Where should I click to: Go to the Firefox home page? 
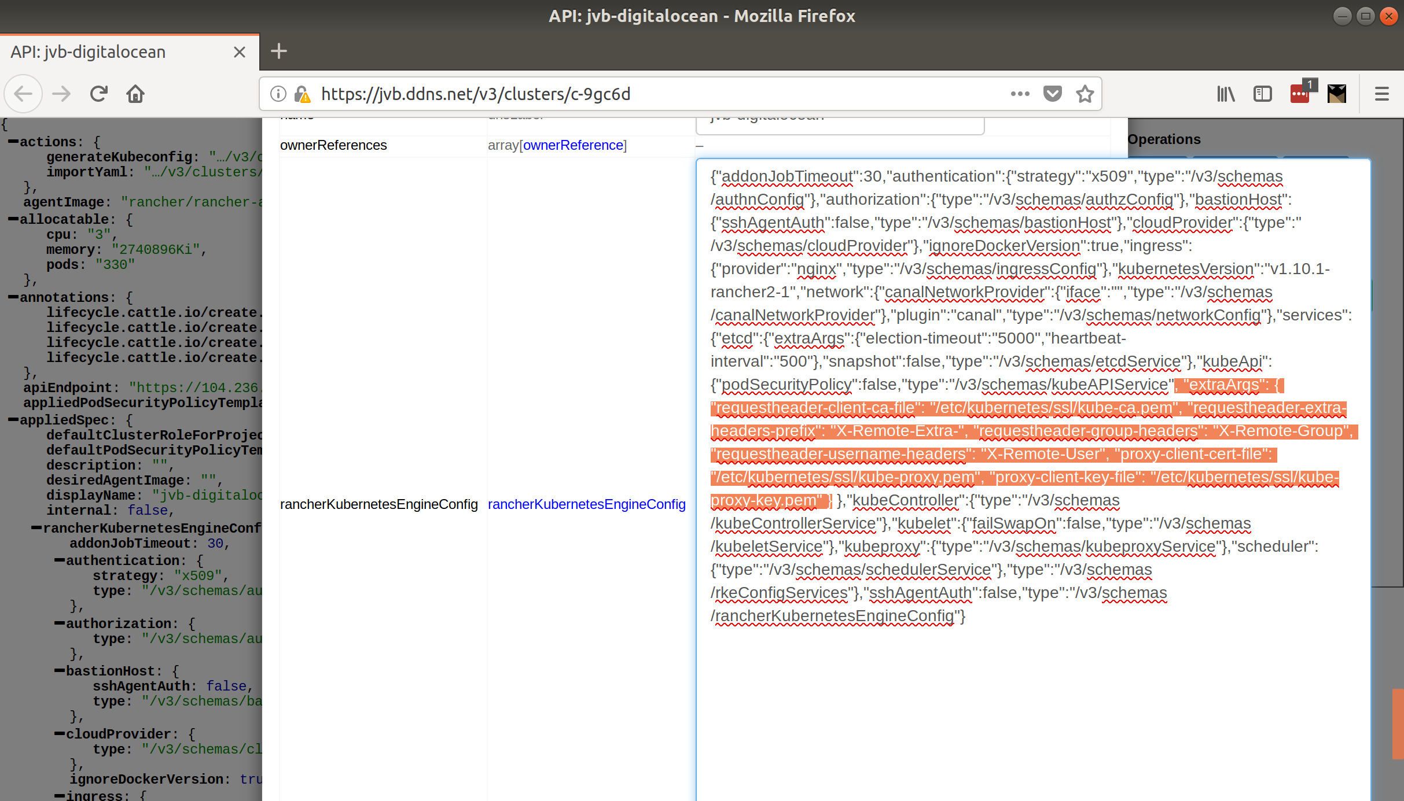pyautogui.click(x=135, y=94)
